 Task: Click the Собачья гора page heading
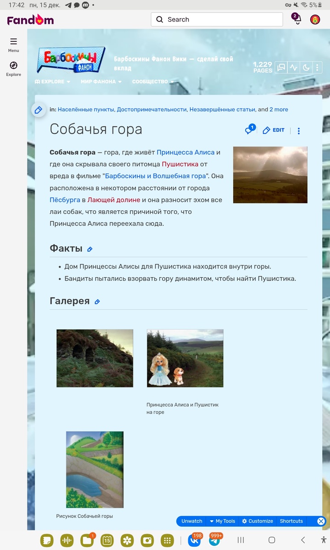[96, 129]
